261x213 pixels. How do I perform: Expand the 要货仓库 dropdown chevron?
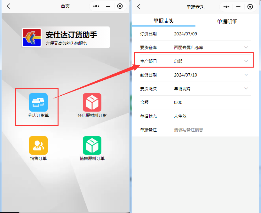246,48
